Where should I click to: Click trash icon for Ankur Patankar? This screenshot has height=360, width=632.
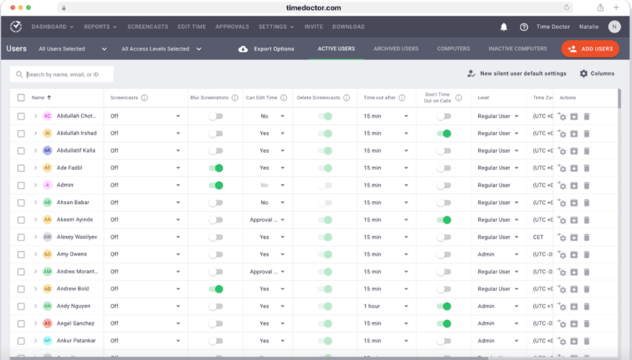pyautogui.click(x=587, y=341)
